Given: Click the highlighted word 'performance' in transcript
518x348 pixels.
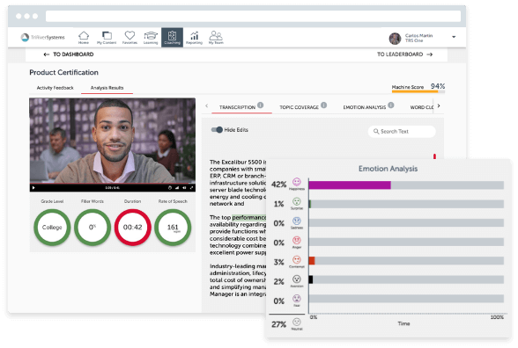Looking at the screenshot, I should point(249,218).
